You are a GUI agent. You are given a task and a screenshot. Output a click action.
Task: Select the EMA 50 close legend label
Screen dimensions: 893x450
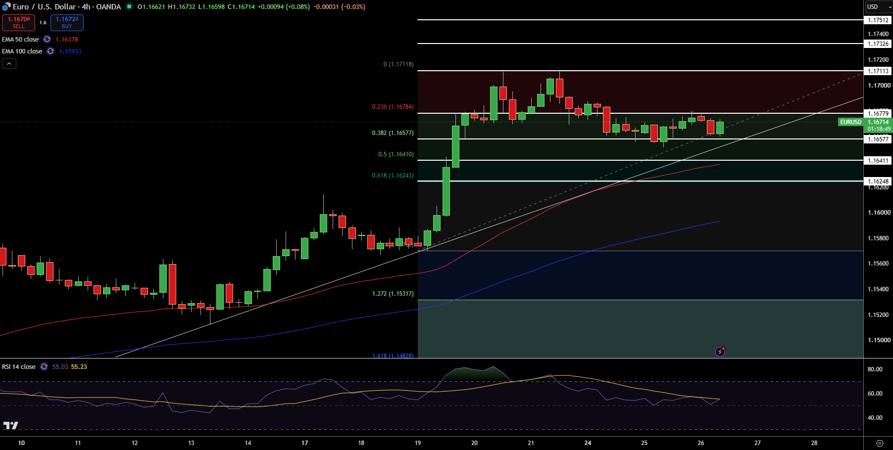click(x=20, y=39)
